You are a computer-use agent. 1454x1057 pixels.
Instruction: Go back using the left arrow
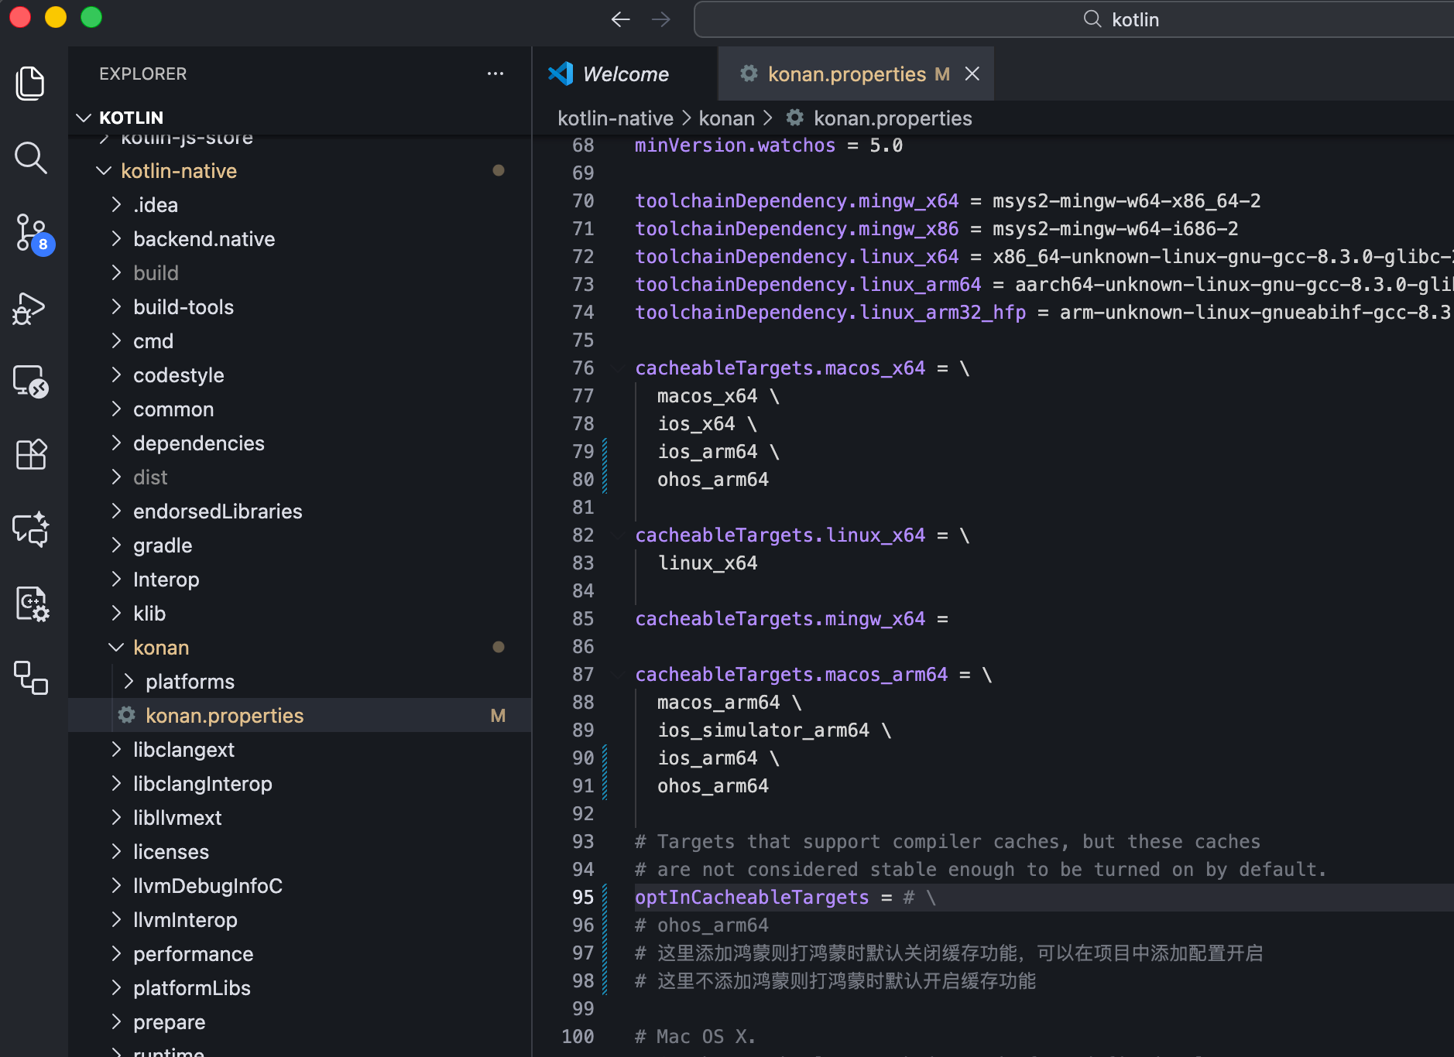620,19
